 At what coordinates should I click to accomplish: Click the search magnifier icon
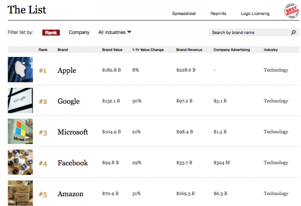point(293,33)
